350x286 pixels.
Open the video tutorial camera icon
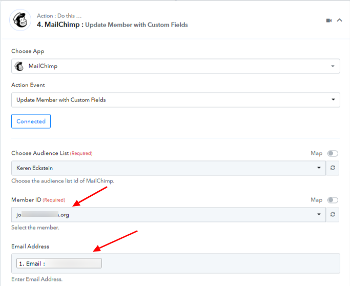329,21
